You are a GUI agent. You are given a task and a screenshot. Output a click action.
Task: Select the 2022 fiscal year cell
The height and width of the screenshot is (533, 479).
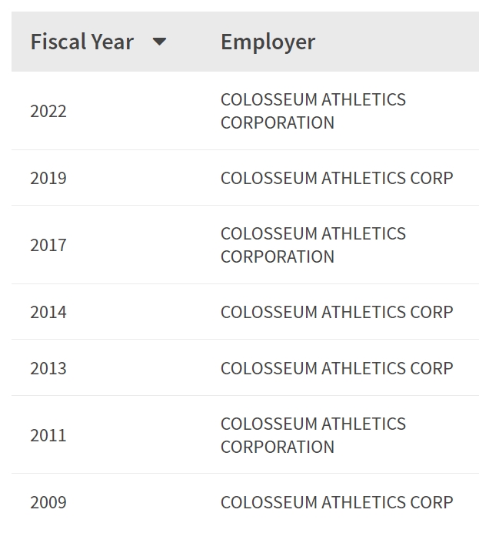click(x=48, y=111)
